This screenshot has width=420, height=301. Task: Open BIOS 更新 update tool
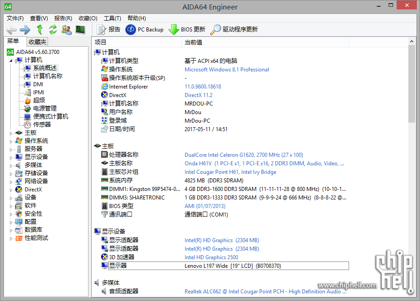pos(187,30)
